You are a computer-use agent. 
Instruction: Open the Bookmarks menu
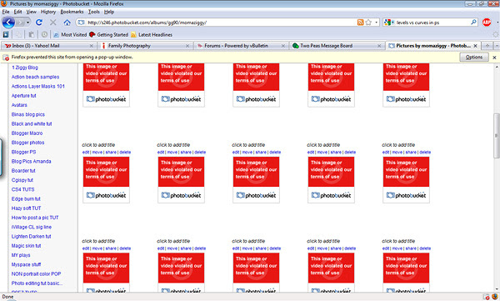[72, 12]
